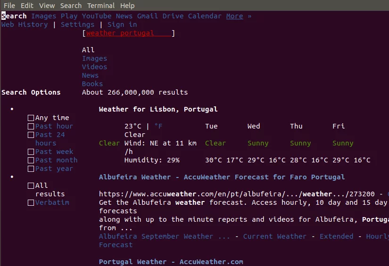Switch to Images search results
389x266 pixels.
pos(94,59)
